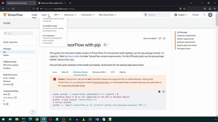Image resolution: width=218 pixels, height=122 pixels.
Task: Go back with the browser back arrow
Action: 3,9
